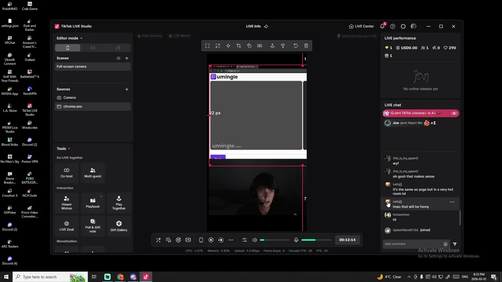Select the chrome.exe source

(93, 107)
